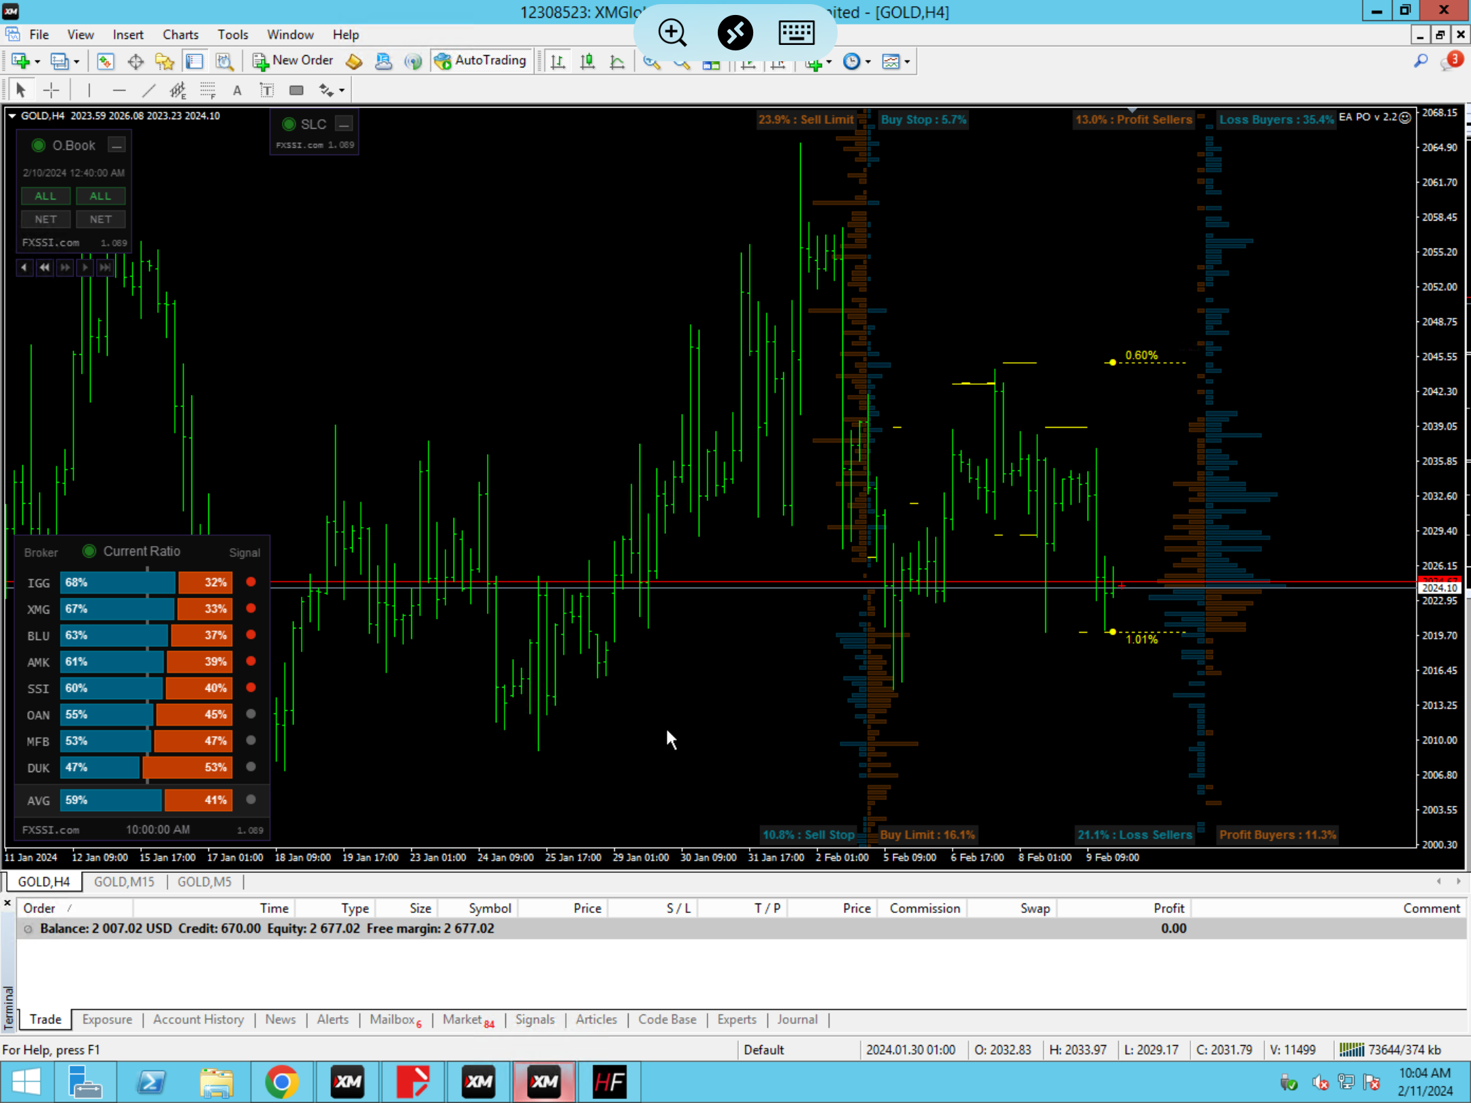Image resolution: width=1471 pixels, height=1103 pixels.
Task: Close the Terminal panel with X
Action: click(x=7, y=904)
